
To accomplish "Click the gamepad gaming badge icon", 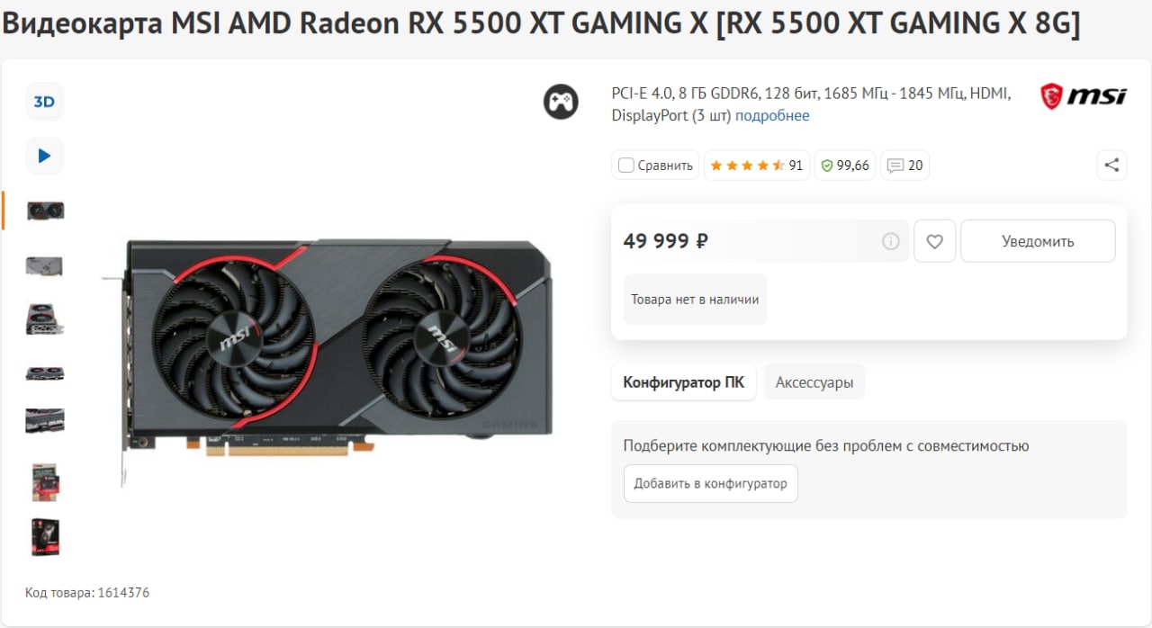I will coord(561,102).
